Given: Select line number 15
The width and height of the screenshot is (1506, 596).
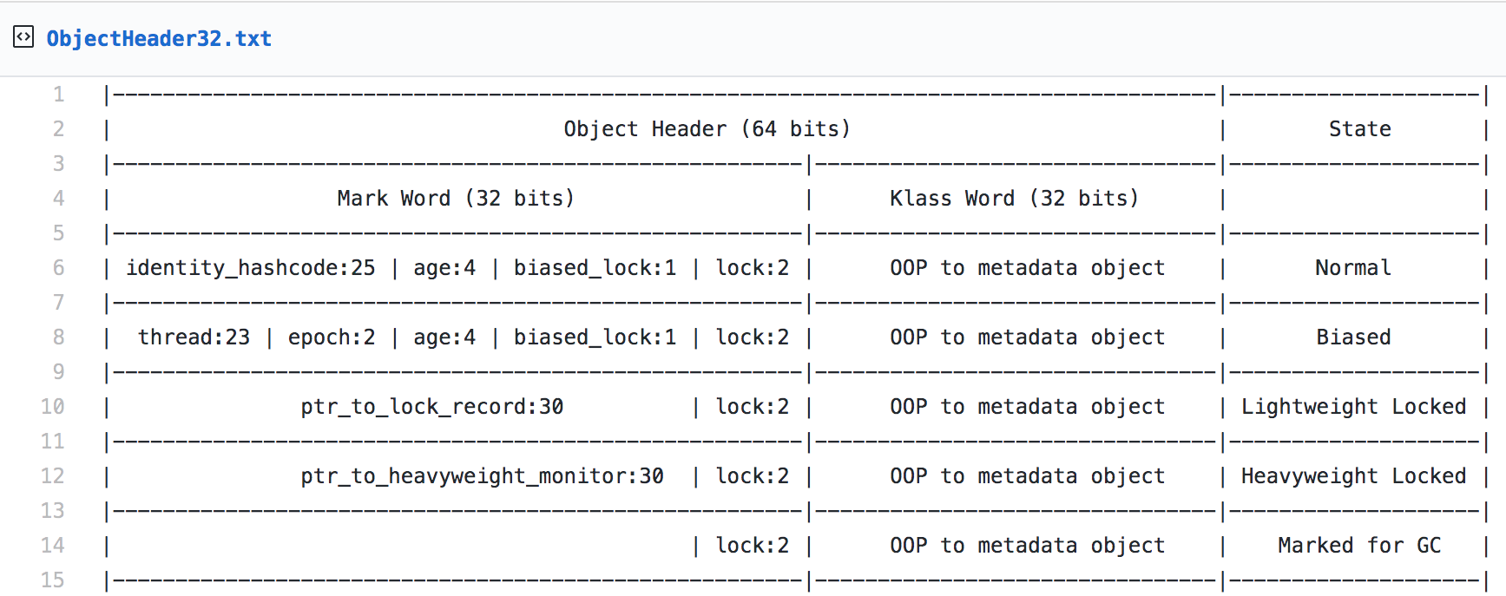Looking at the screenshot, I should [x=52, y=580].
